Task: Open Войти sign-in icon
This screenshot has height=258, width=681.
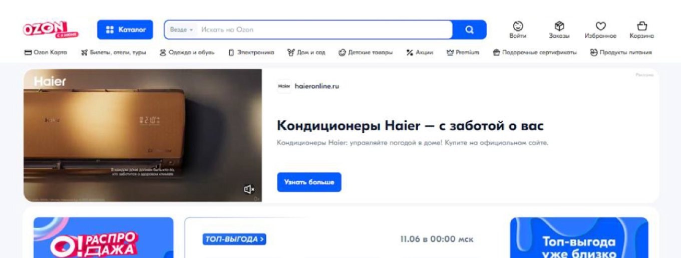Action: (x=518, y=30)
